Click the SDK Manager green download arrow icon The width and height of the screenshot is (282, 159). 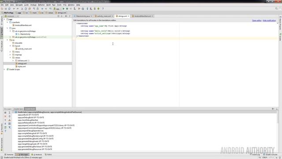click(x=98, y=9)
